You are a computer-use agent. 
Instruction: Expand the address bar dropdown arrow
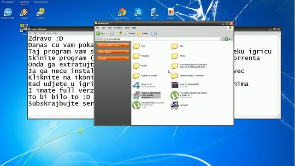[222, 39]
